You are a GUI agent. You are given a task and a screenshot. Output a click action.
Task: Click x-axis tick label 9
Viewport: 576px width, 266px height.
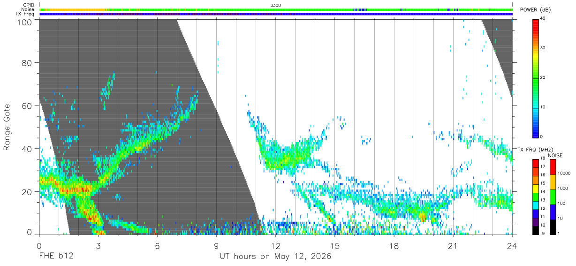(216, 245)
